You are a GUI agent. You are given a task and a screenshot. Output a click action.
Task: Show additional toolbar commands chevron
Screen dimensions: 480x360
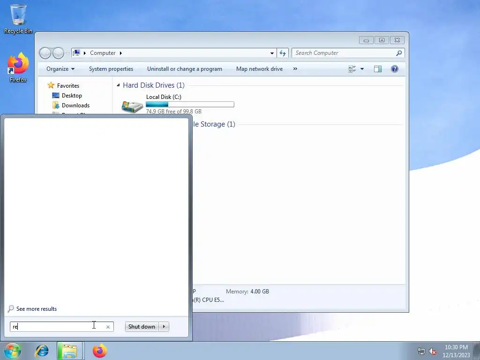pyautogui.click(x=295, y=69)
